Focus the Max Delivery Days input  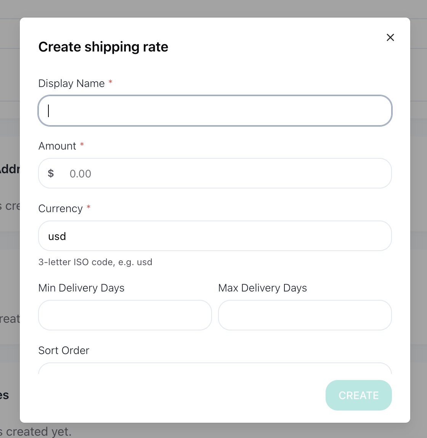point(305,315)
